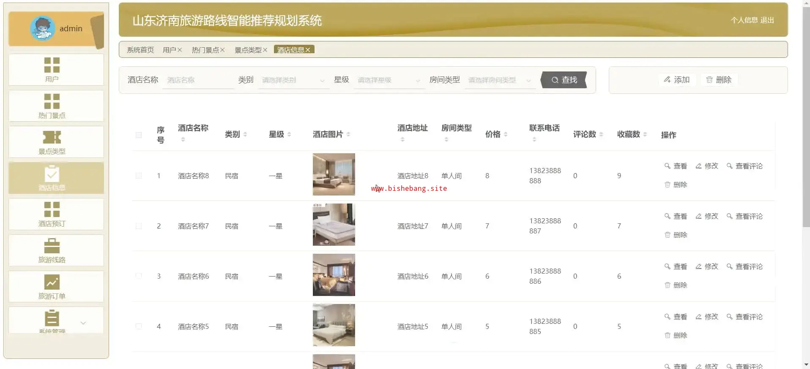Sort table by 收藏数 column arrows

pos(645,134)
